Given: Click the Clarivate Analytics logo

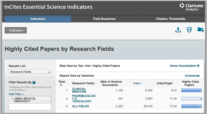Looking at the screenshot, I should pyautogui.click(x=191, y=7).
